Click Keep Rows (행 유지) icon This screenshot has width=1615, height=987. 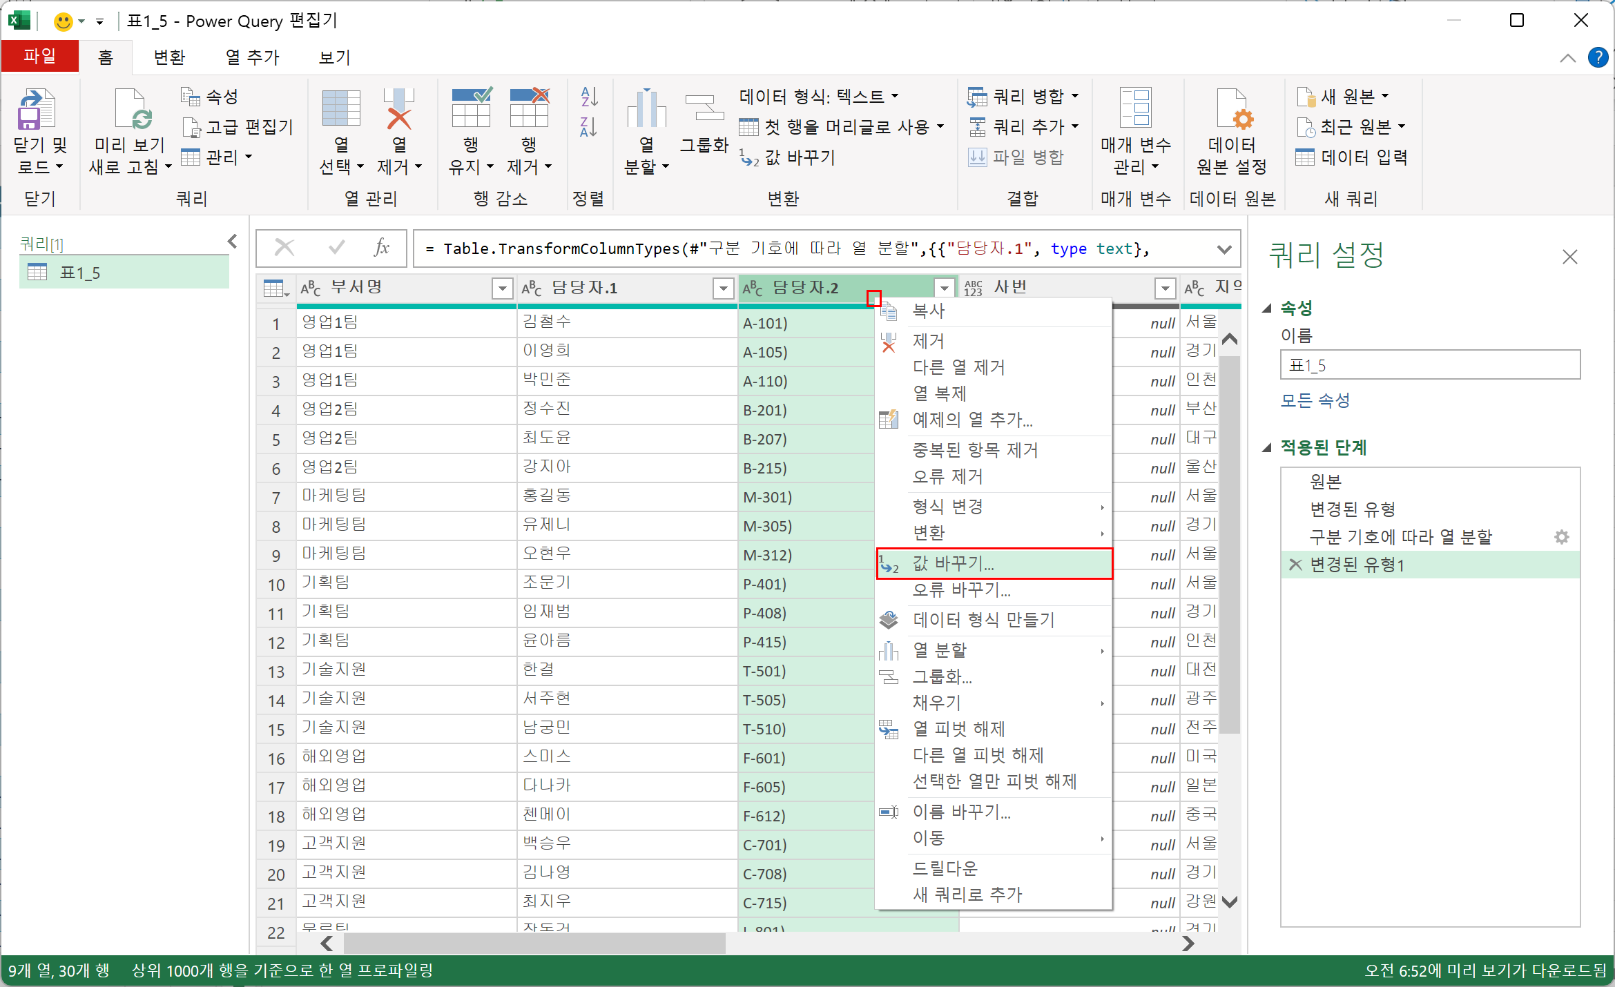[x=472, y=108]
